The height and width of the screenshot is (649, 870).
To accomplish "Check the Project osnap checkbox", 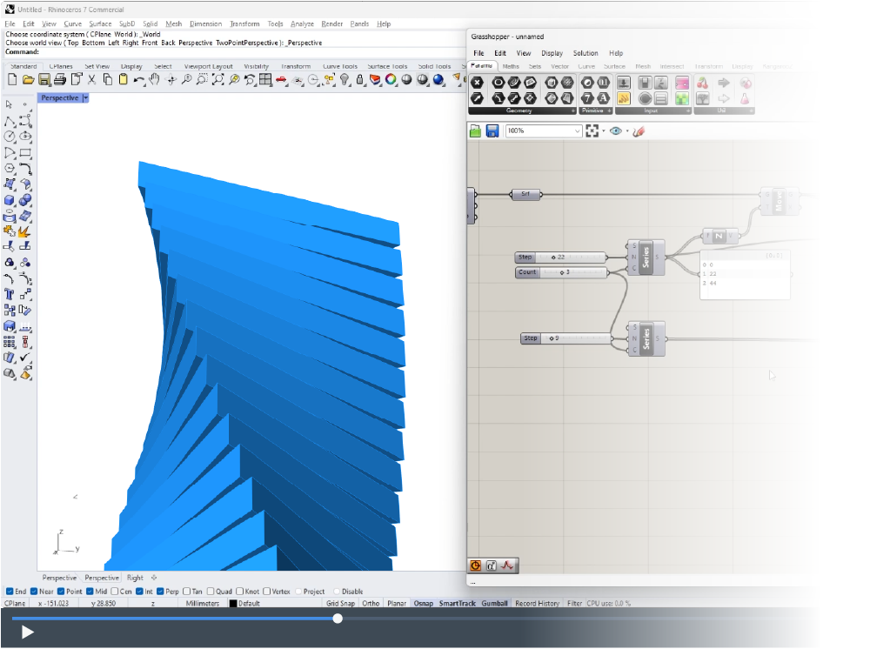I will (297, 591).
